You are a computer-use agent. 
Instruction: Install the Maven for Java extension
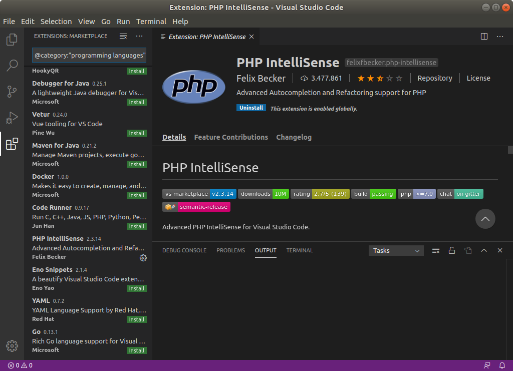[137, 164]
